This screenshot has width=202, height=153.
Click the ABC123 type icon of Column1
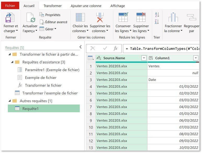point(151,58)
